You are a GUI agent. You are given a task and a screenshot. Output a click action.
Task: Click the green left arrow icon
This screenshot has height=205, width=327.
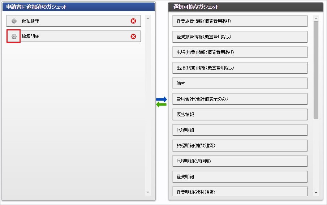coord(162,104)
